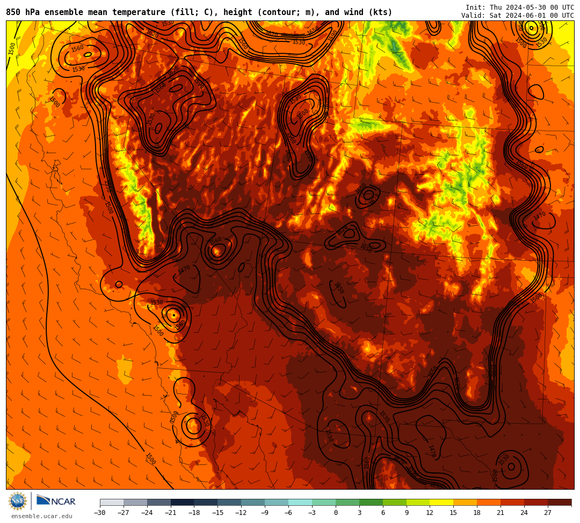Image resolution: width=580 pixels, height=523 pixels.
Task: Click the -30 label under the color bar
Action: point(100,513)
